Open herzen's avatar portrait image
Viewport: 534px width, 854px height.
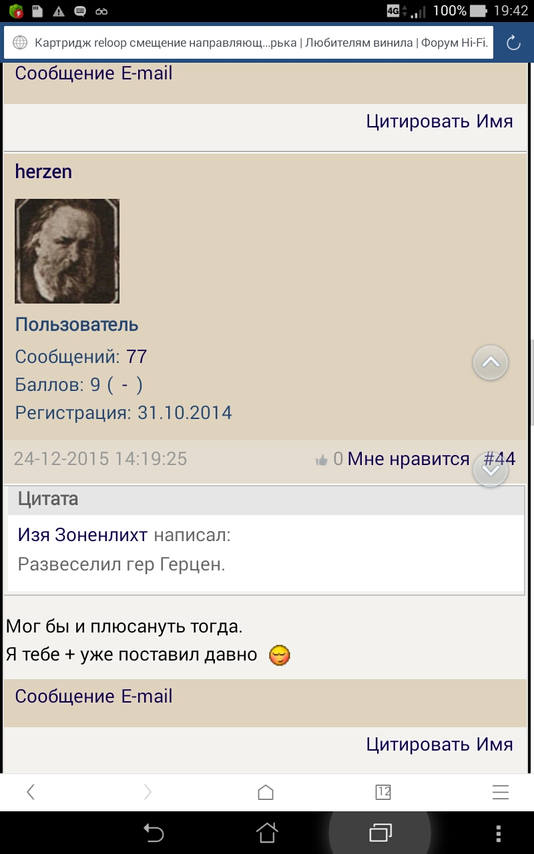click(67, 251)
